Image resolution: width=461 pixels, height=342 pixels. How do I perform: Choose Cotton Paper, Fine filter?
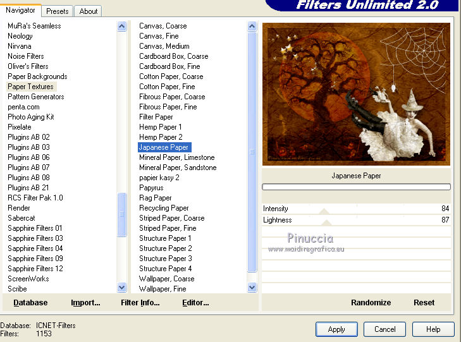(167, 87)
